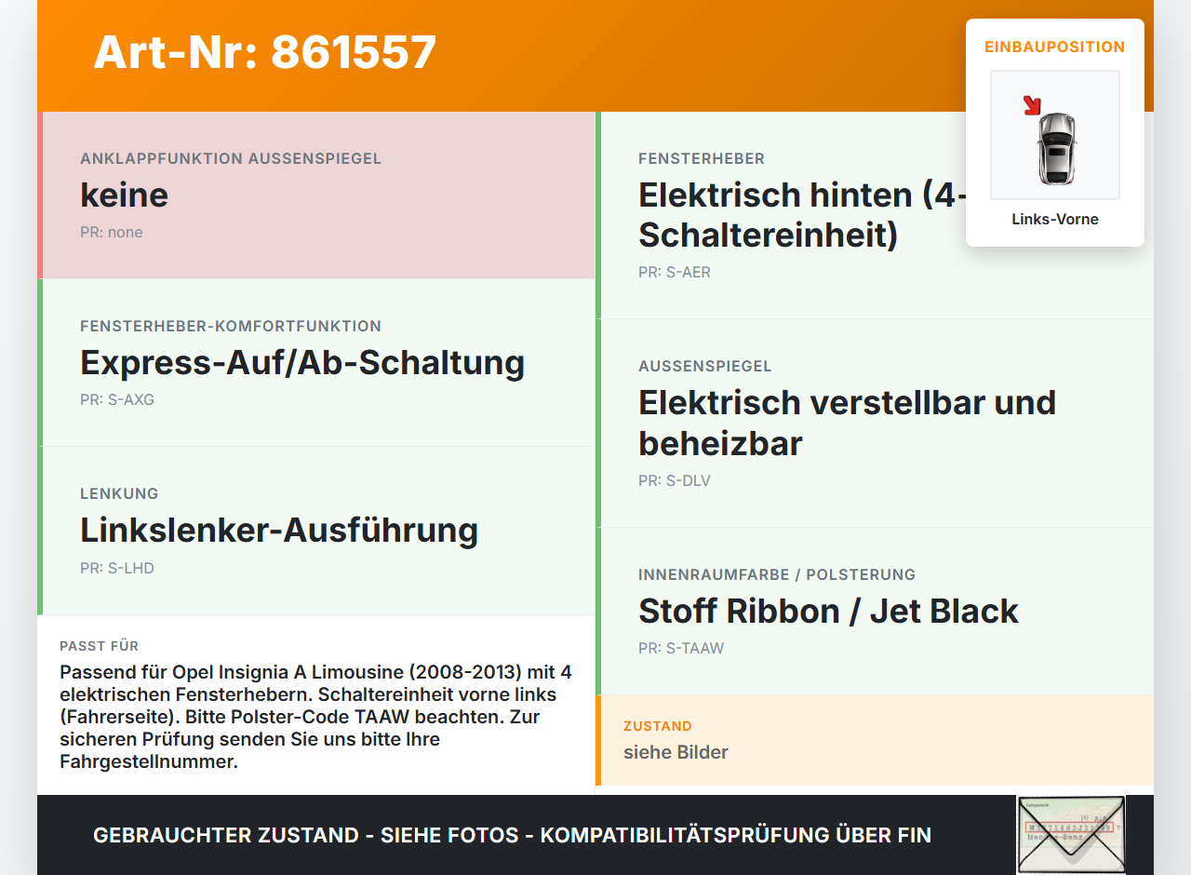Select Elektrisch verstellbar und beheizbar card
Screen dimensions: 1191x875
tap(875, 424)
